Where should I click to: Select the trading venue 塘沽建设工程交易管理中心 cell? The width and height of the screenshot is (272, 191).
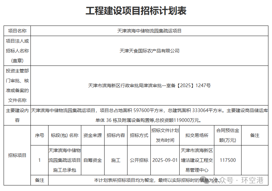point(197,160)
